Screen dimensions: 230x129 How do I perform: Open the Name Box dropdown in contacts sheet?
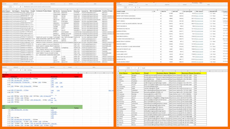126,68
